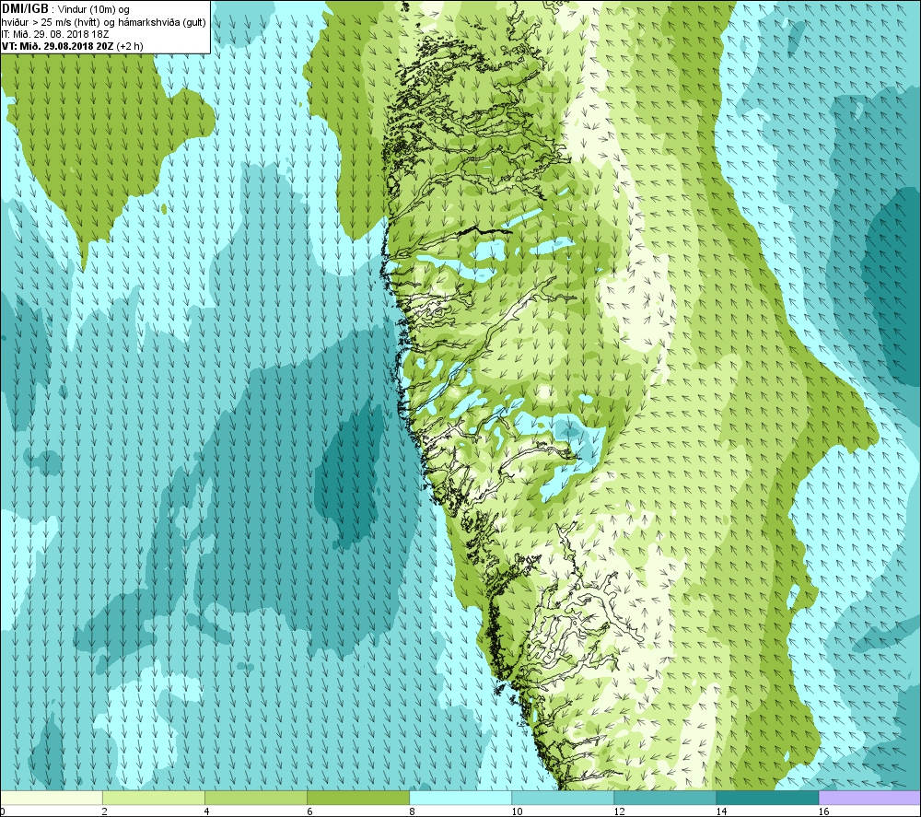This screenshot has width=921, height=817.
Task: Click the cyan 10–12 m/s legend swatch
Action: 562,798
